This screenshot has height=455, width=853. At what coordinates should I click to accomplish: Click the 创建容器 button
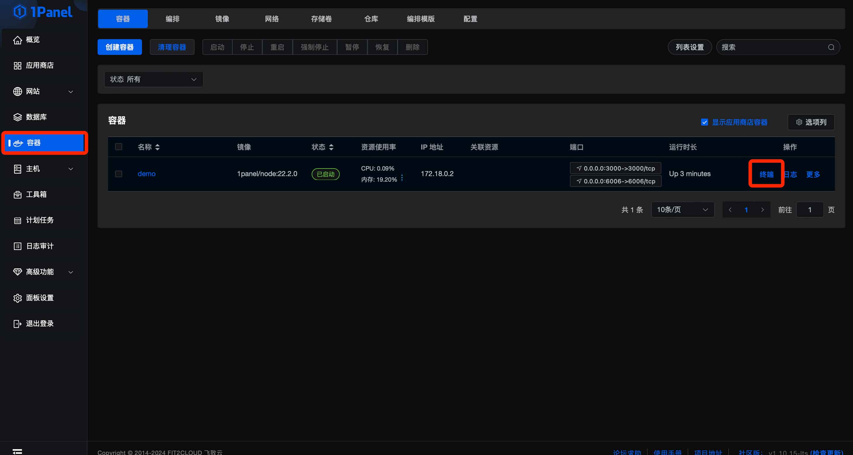tap(119, 47)
